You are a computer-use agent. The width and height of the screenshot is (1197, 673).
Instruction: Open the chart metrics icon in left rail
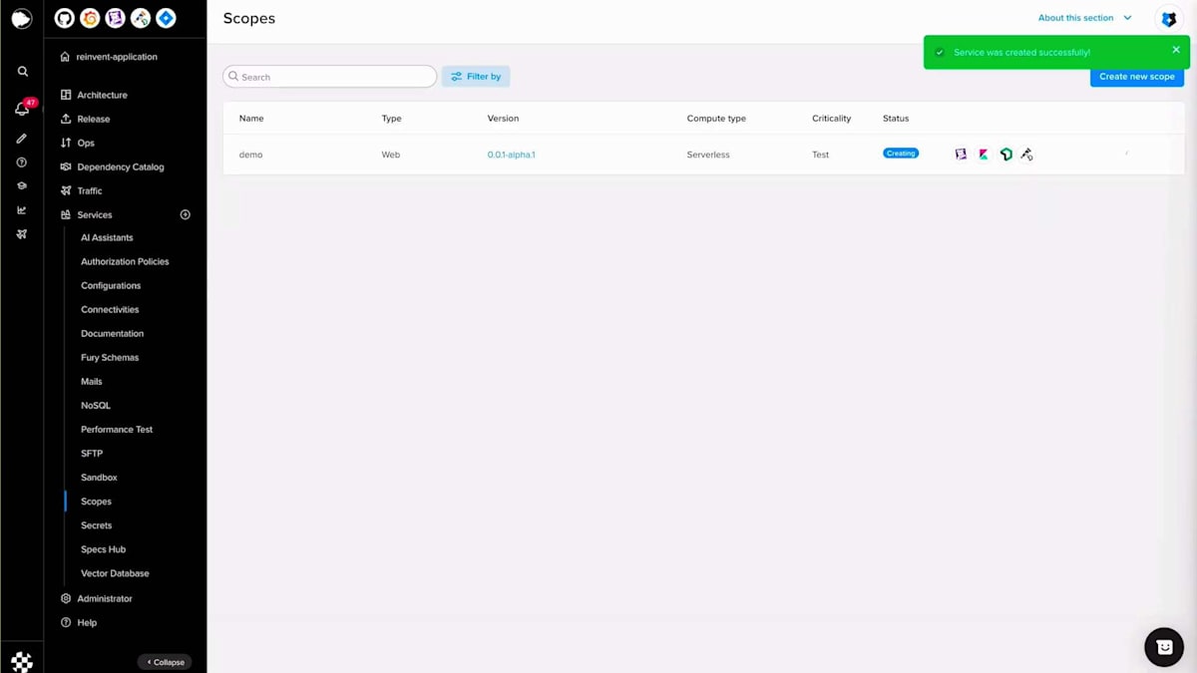[22, 210]
